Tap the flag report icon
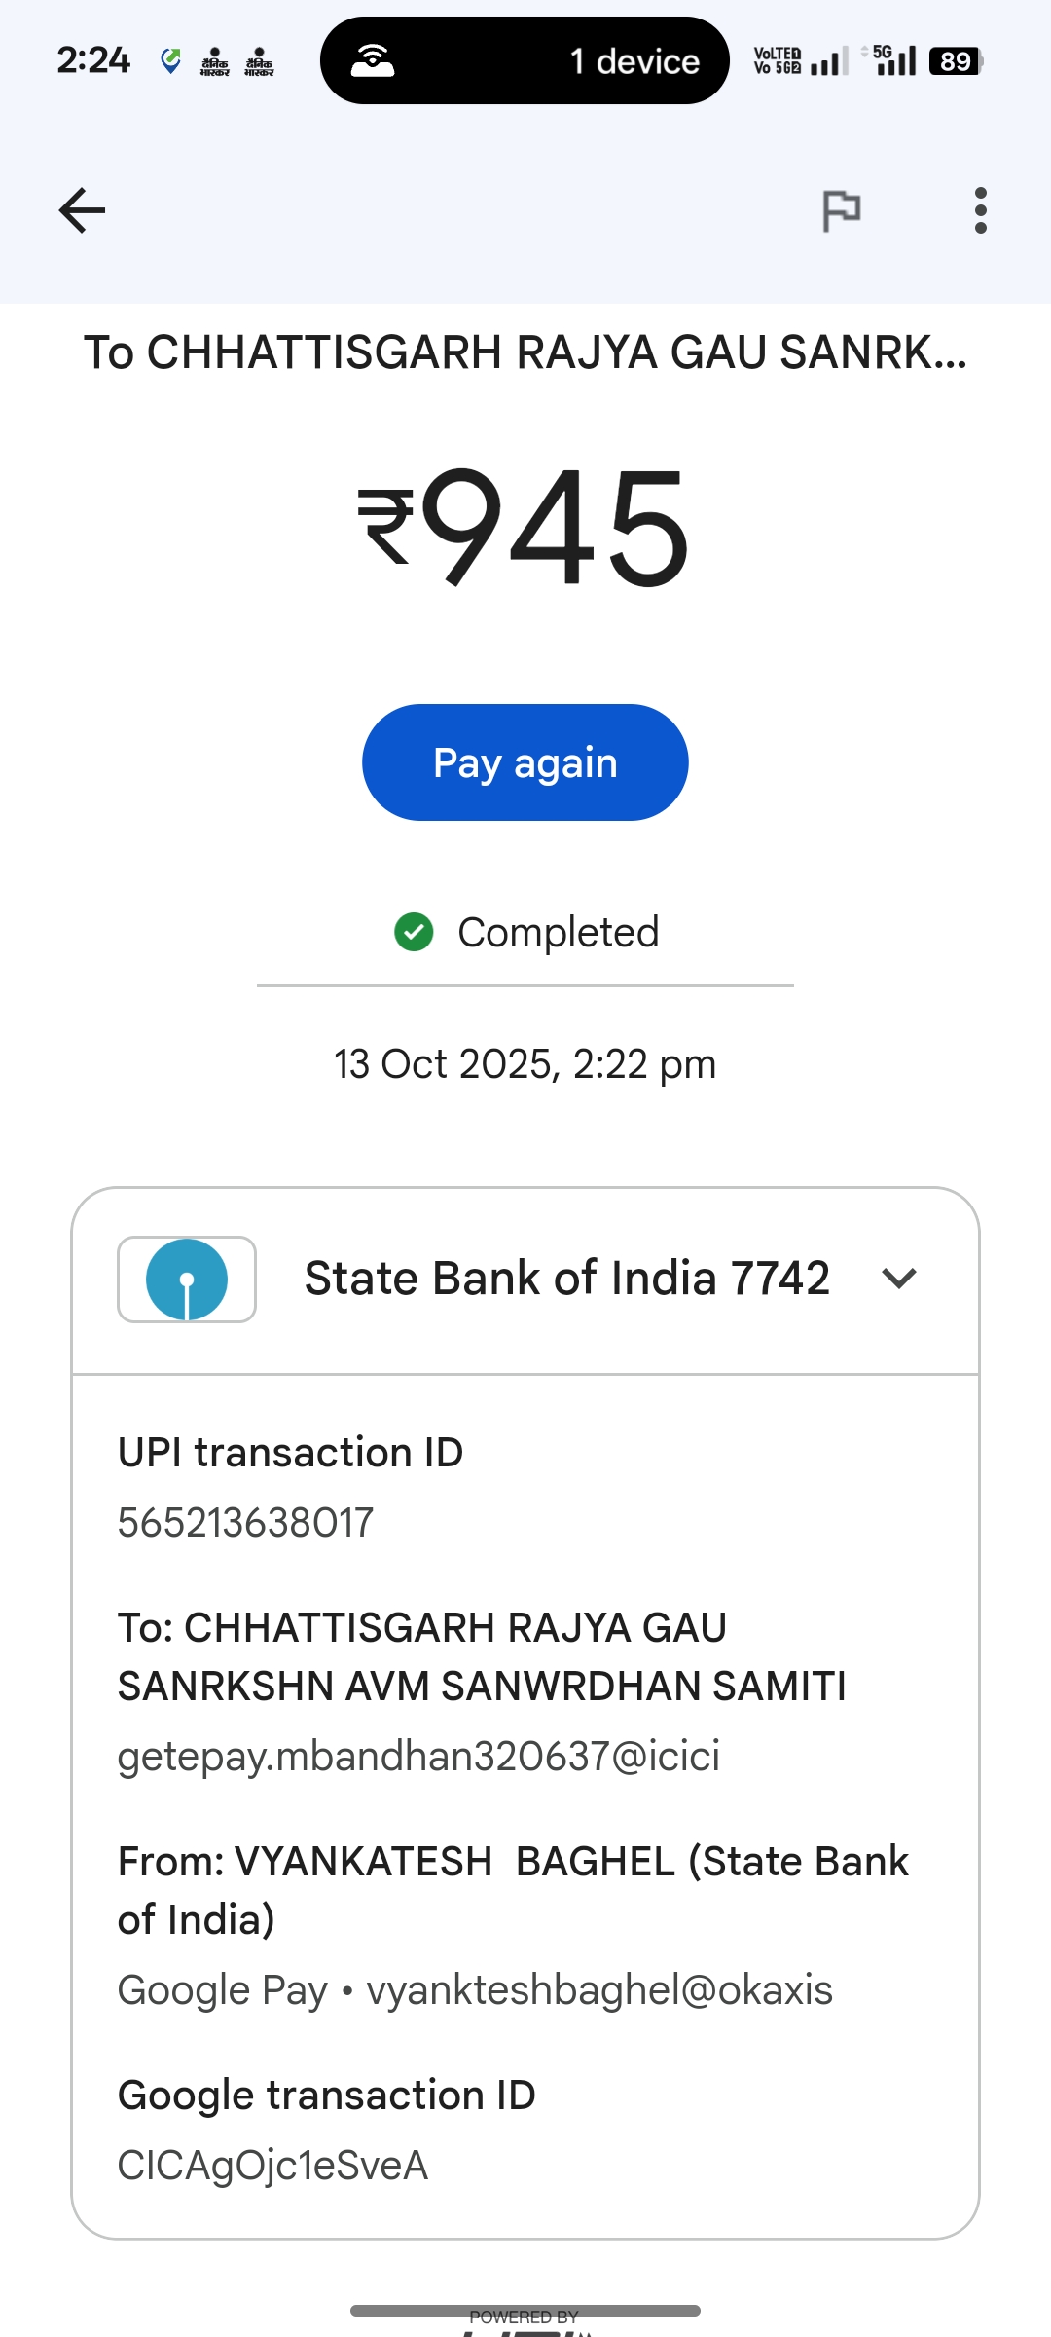The height and width of the screenshot is (2337, 1051). point(842,210)
